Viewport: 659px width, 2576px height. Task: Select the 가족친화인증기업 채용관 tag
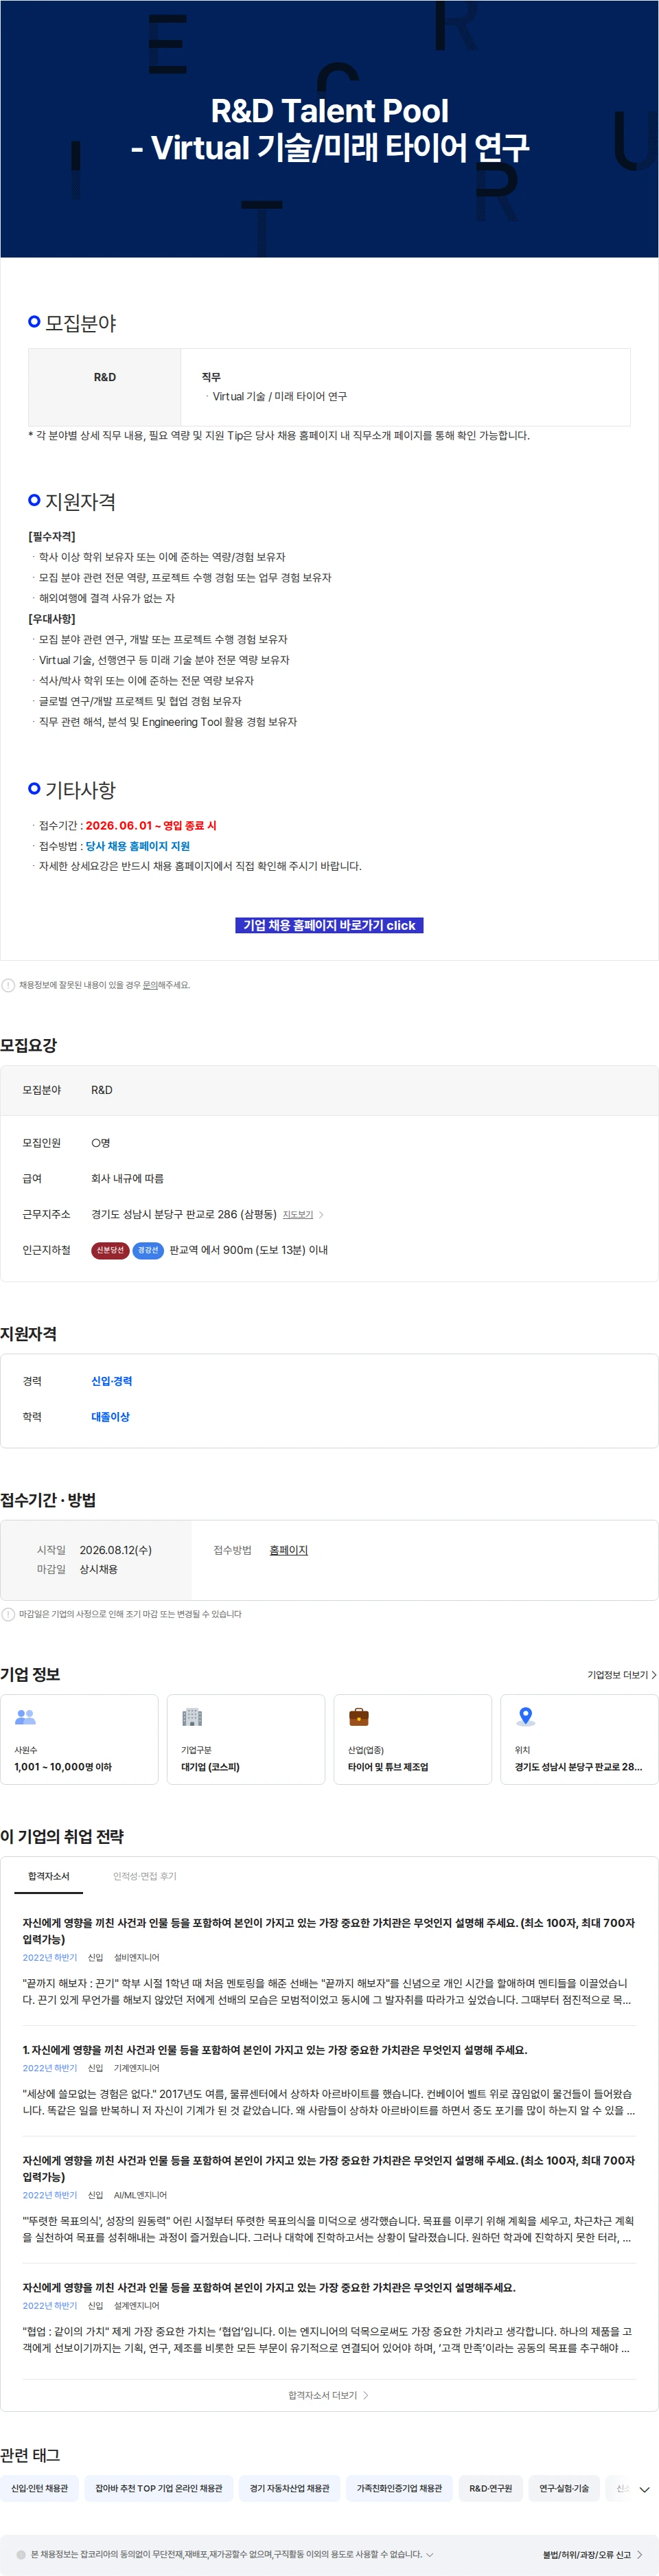399,2488
